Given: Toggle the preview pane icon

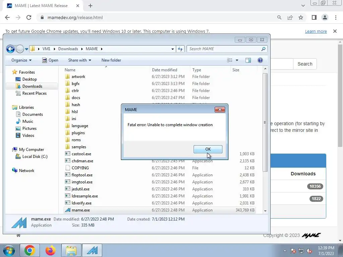Looking at the screenshot, I should point(248,60).
